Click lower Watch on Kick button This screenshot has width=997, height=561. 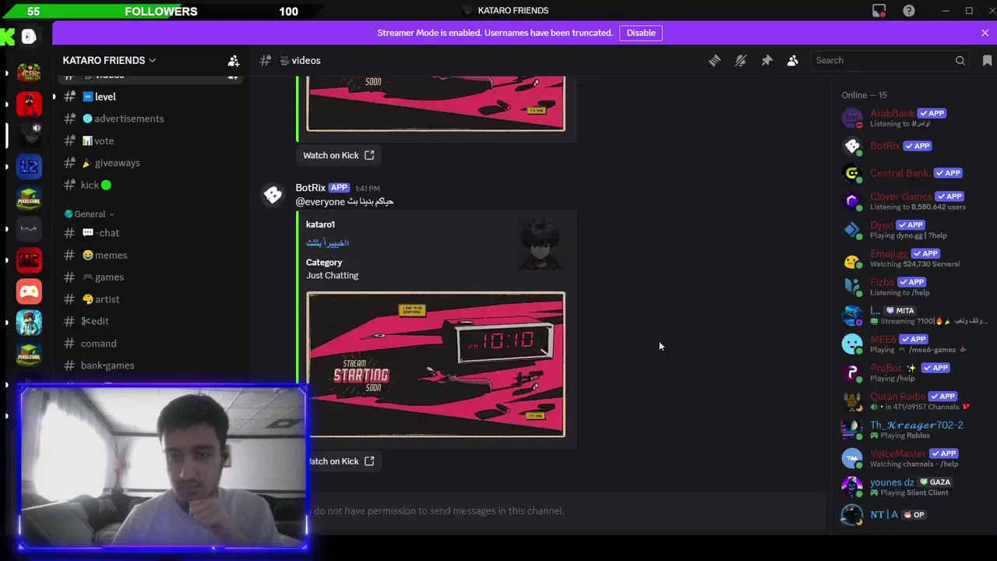tap(338, 461)
